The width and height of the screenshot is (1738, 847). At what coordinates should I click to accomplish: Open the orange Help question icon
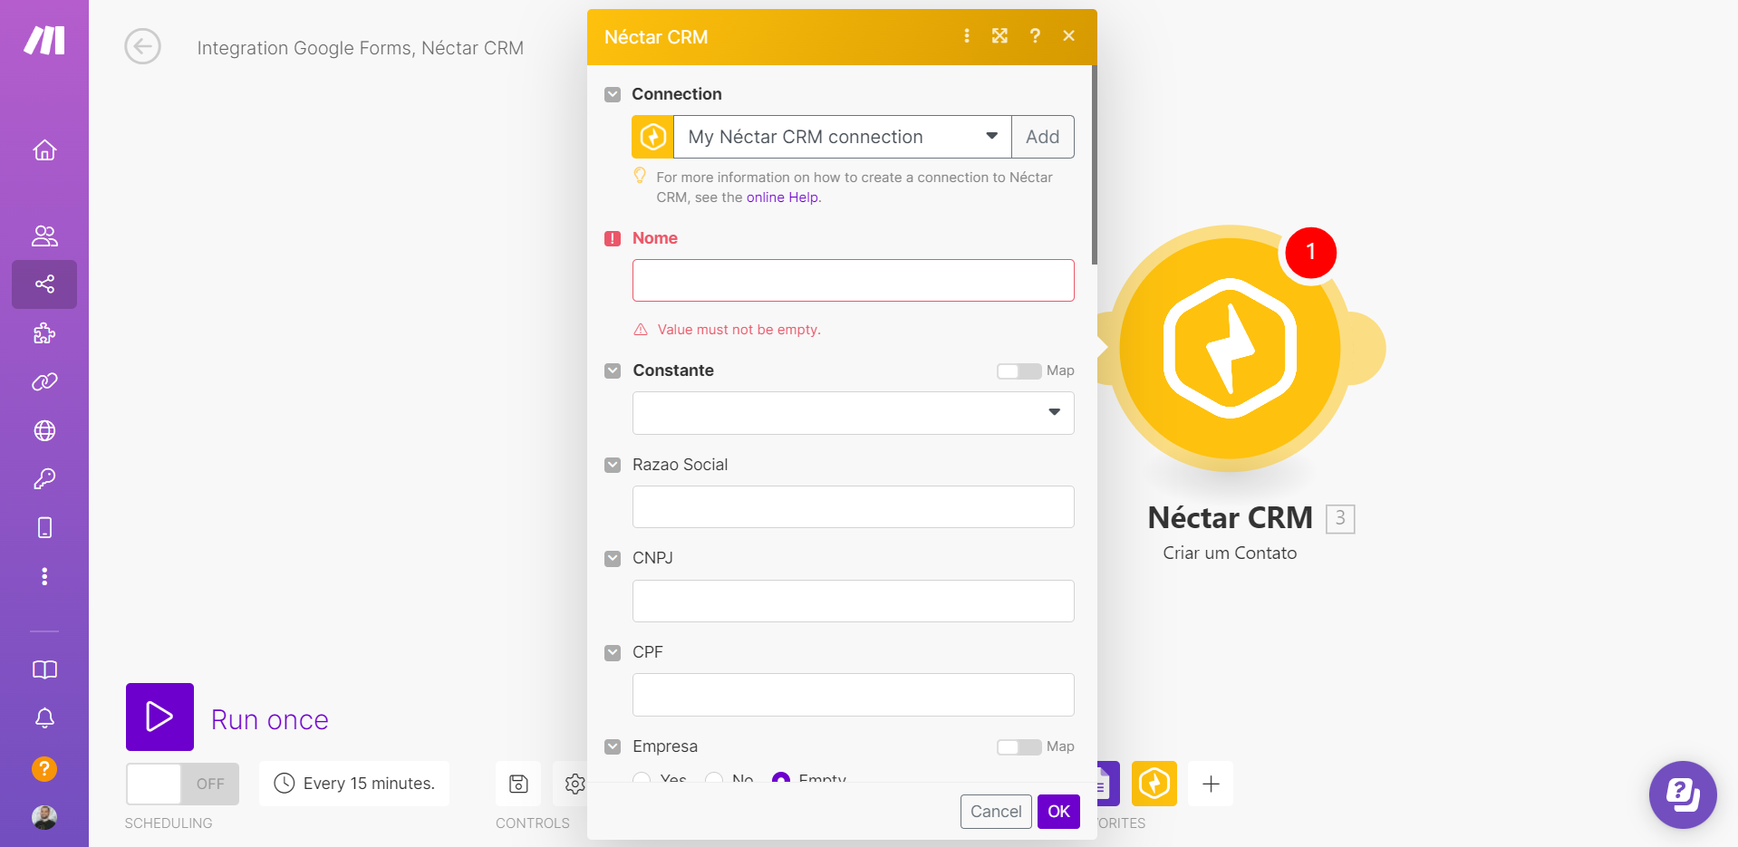pos(44,769)
